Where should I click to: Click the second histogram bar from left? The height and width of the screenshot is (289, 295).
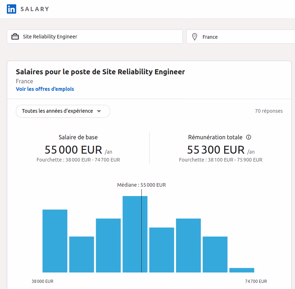(x=82, y=254)
